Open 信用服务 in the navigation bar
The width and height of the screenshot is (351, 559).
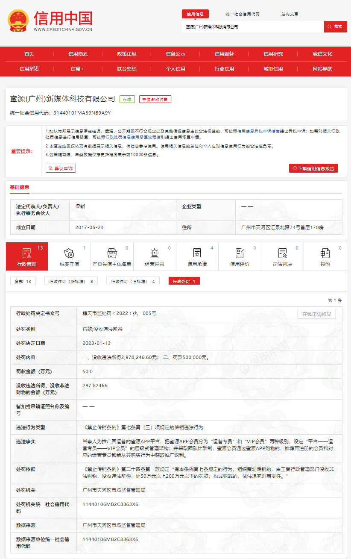coord(224,54)
